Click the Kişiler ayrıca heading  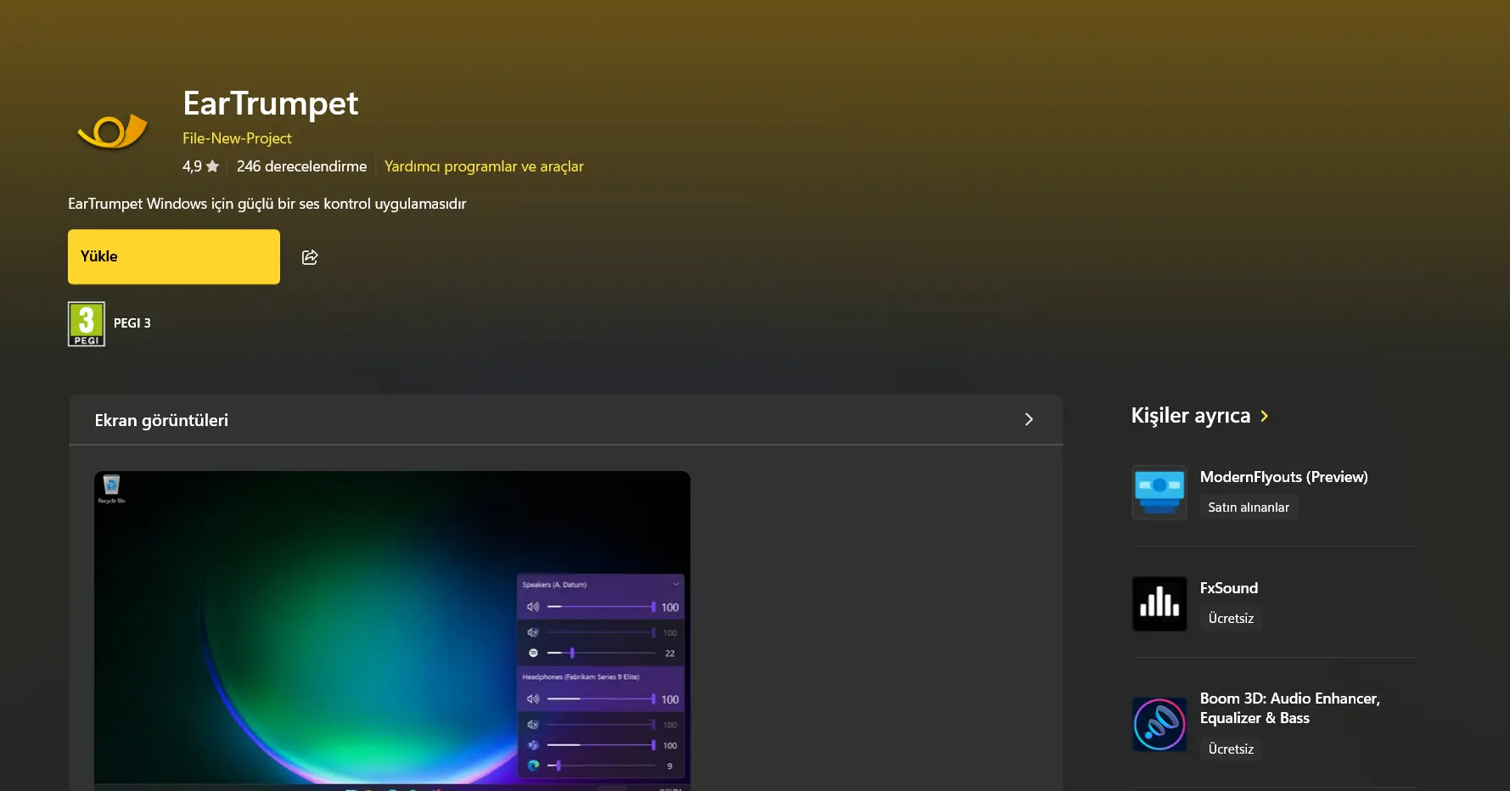[1191, 416]
